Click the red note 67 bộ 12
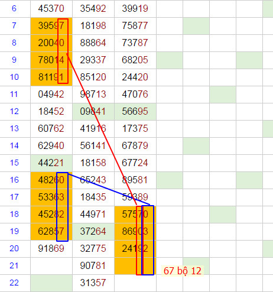 (x=183, y=271)
